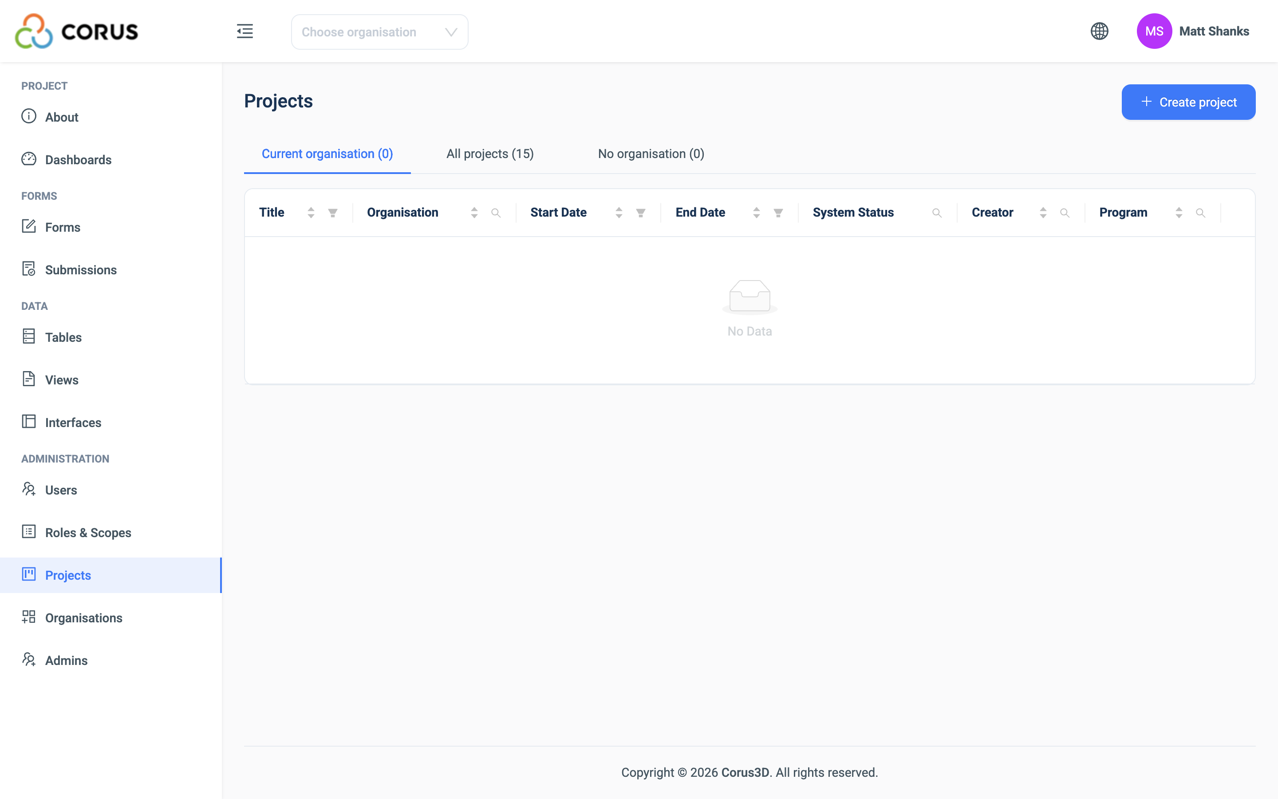Search the Creator column
1278x799 pixels.
[1065, 213]
